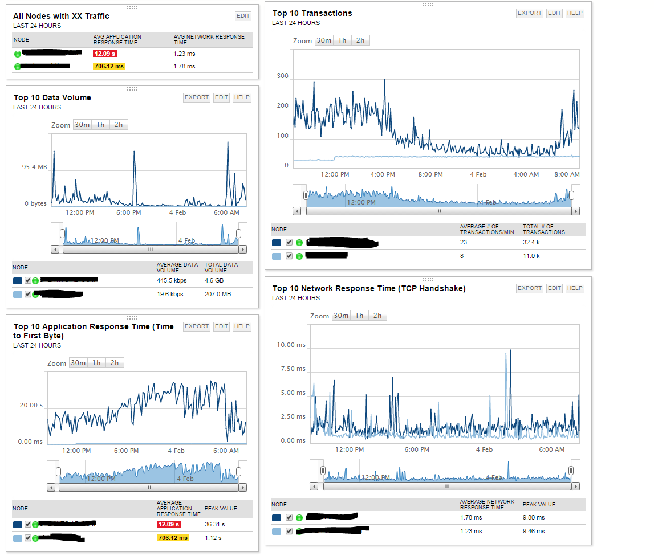Uncheck second node checkbox in Transactions table

(x=289, y=256)
